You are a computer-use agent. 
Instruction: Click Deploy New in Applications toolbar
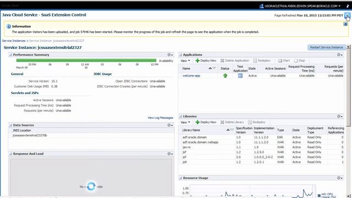pyautogui.click(x=206, y=61)
